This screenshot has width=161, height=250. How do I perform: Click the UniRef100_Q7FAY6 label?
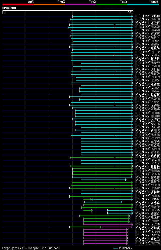tap(147, 241)
